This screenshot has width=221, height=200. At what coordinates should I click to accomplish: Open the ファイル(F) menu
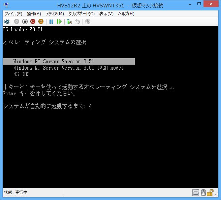pyautogui.click(x=13, y=14)
